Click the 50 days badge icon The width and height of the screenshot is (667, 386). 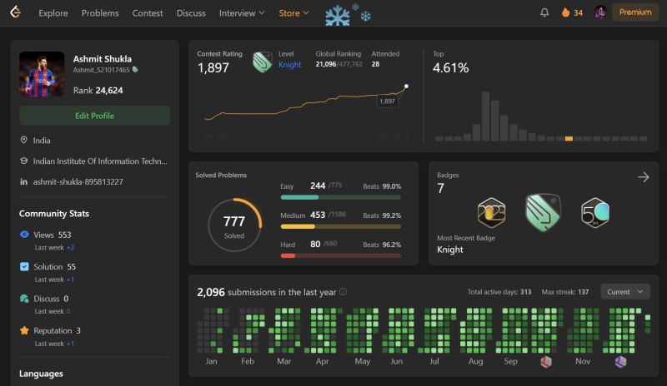tap(595, 212)
